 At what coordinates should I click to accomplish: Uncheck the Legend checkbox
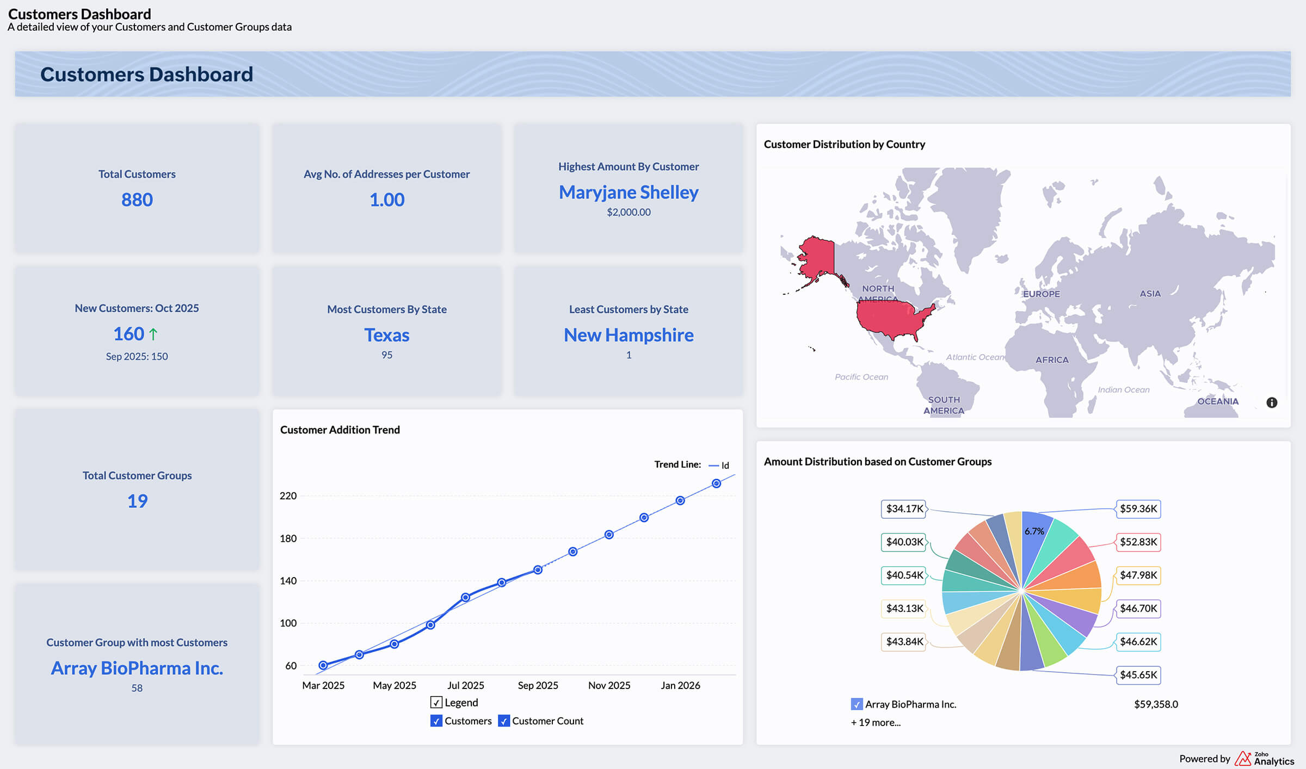click(x=435, y=702)
